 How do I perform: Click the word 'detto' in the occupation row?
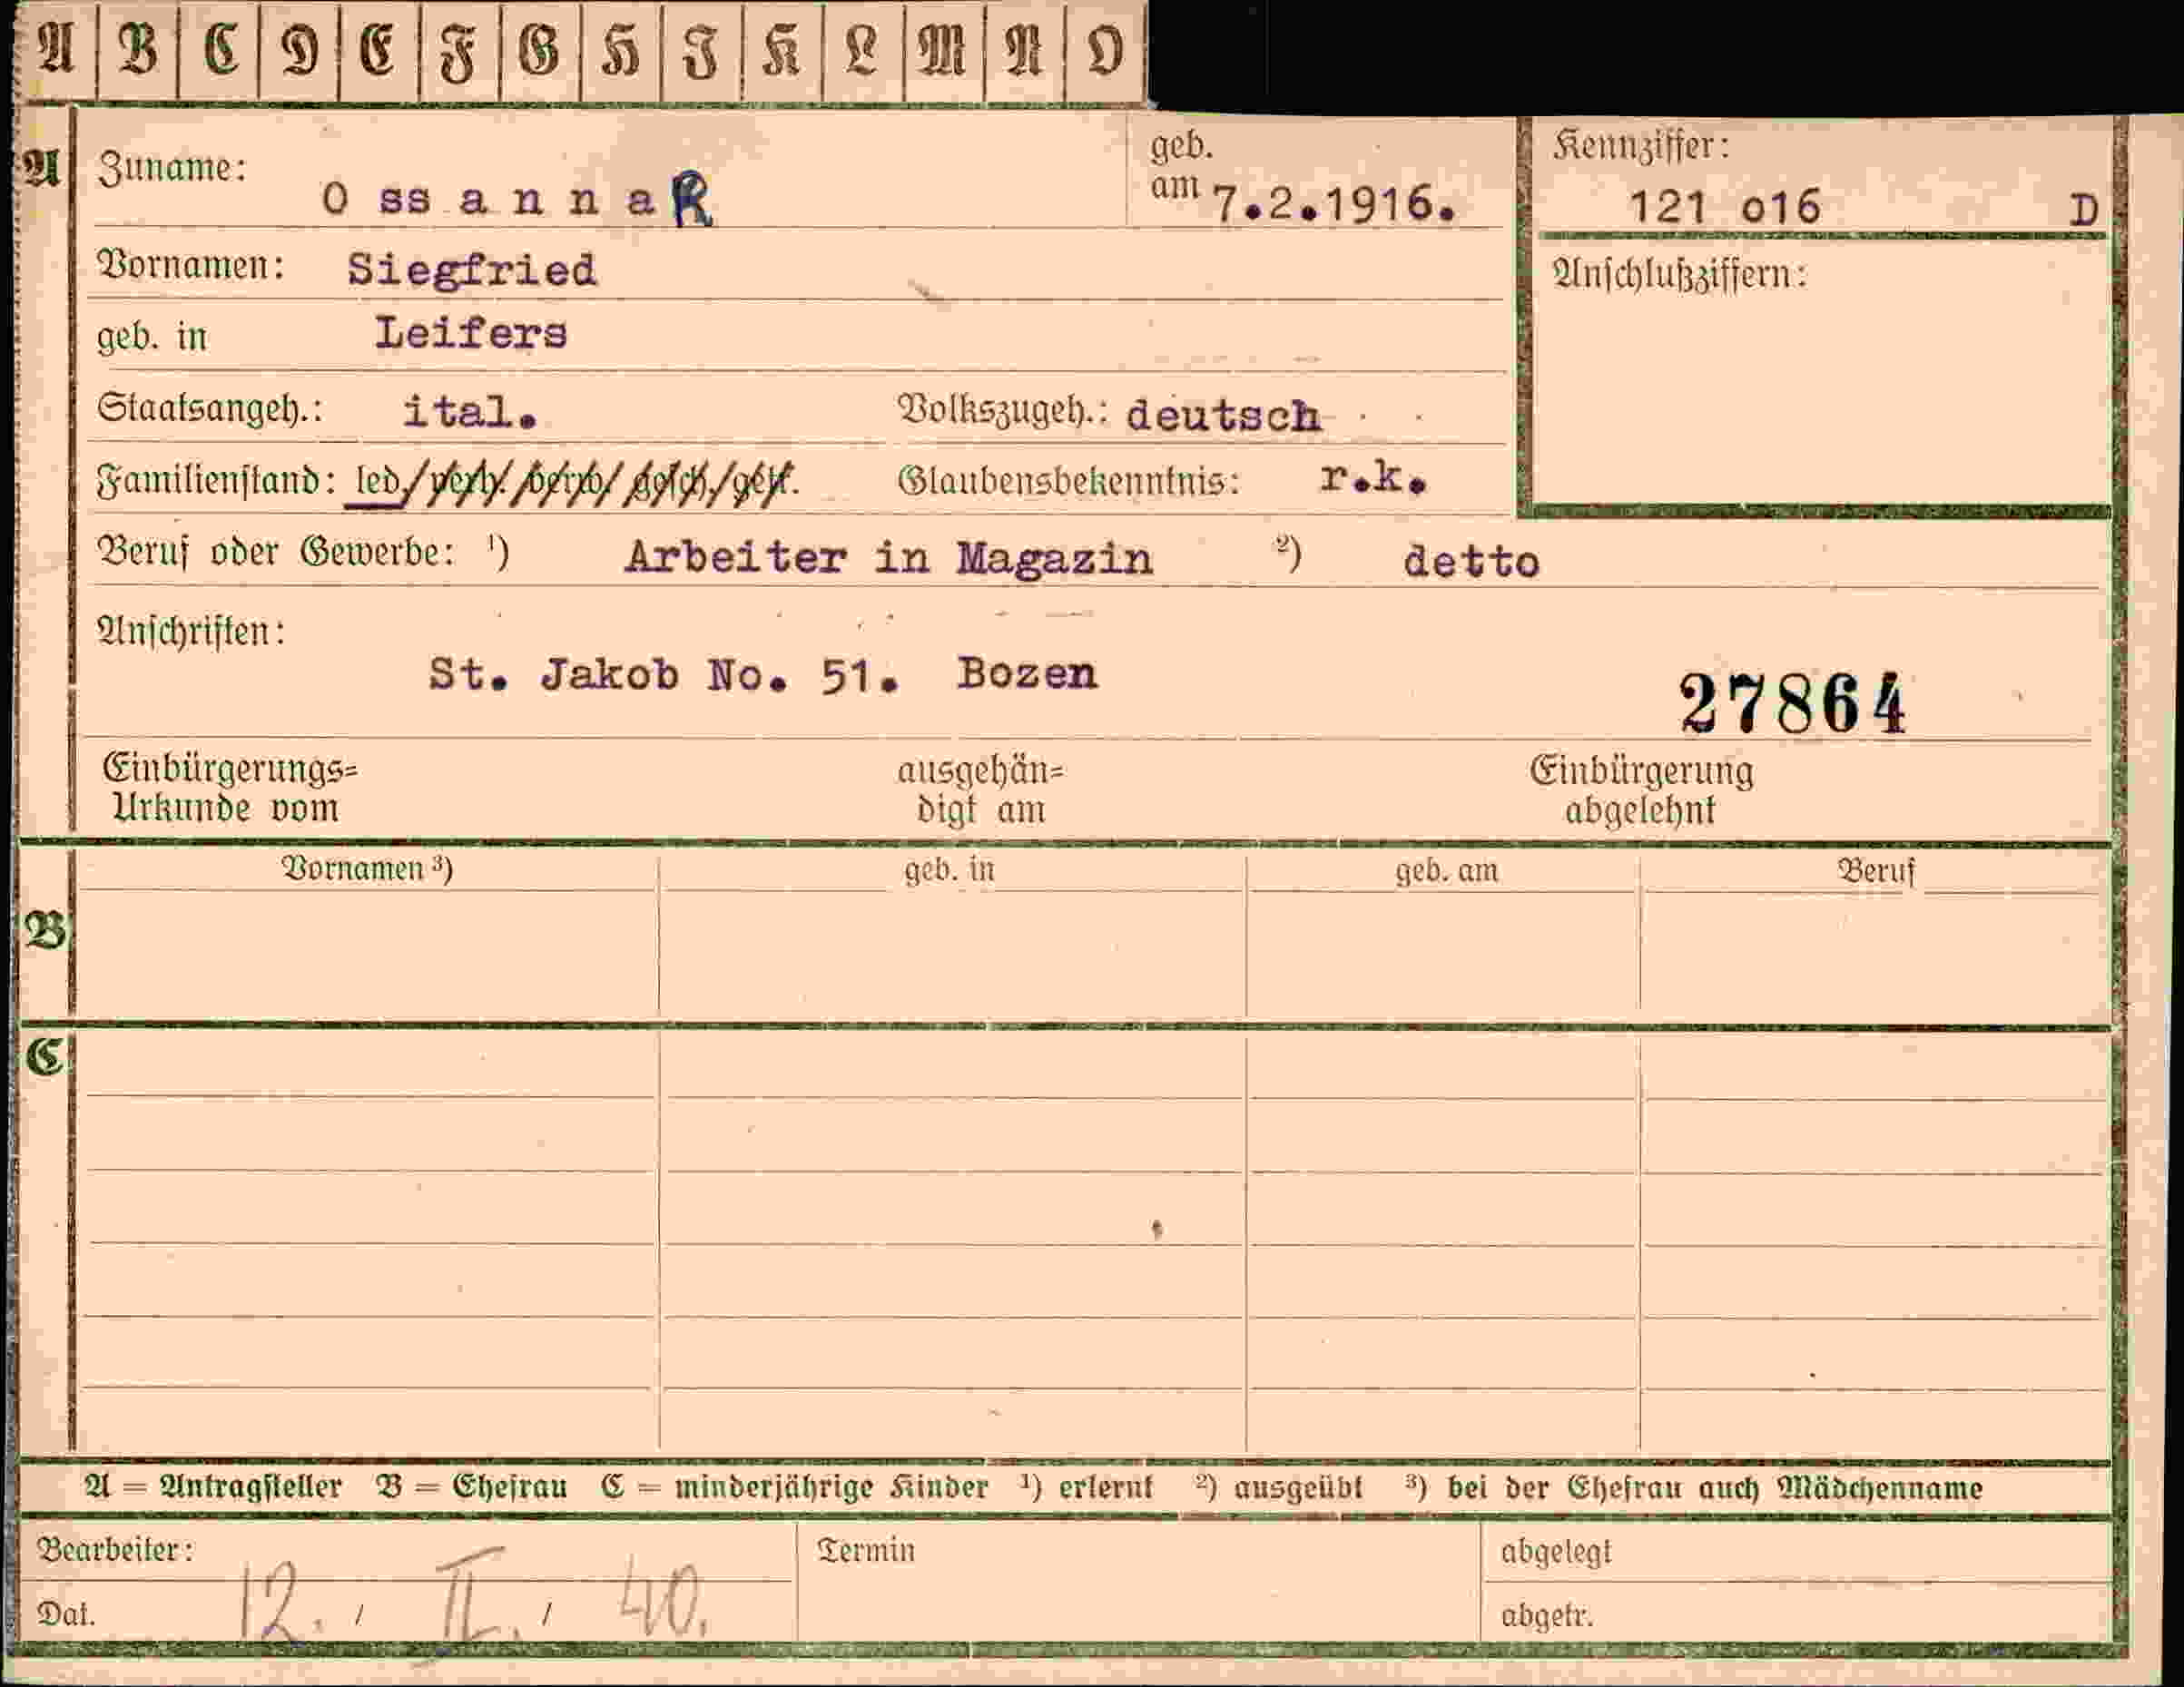pyautogui.click(x=1471, y=562)
